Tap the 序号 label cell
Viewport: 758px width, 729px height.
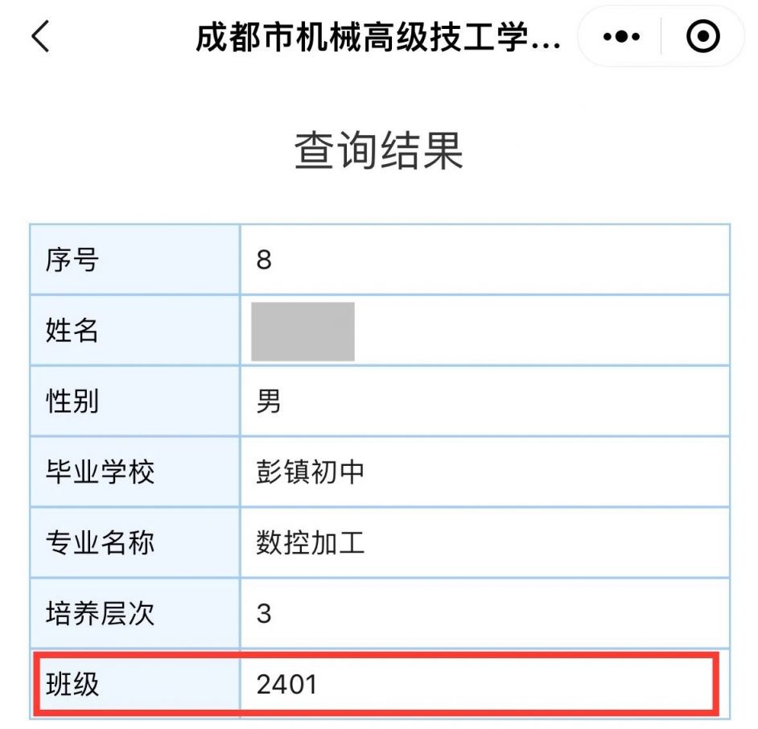tap(135, 260)
